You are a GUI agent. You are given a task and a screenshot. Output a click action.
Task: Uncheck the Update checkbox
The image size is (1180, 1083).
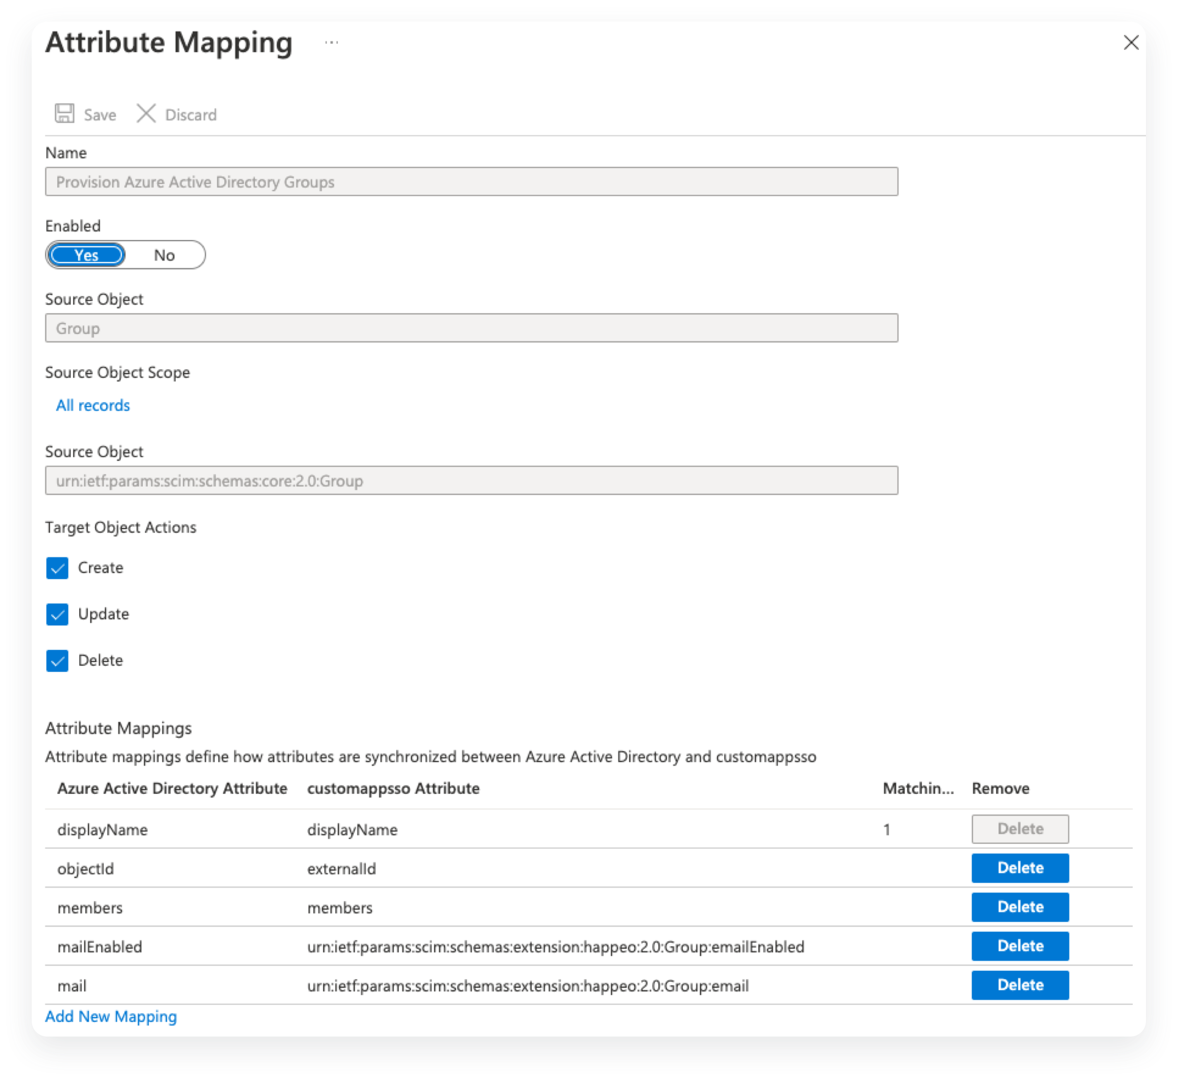point(57,614)
